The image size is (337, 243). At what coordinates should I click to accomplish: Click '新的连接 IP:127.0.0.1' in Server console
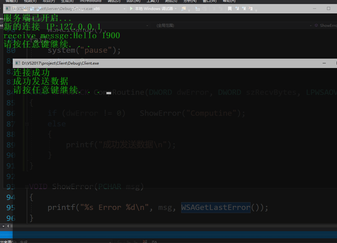coord(52,27)
